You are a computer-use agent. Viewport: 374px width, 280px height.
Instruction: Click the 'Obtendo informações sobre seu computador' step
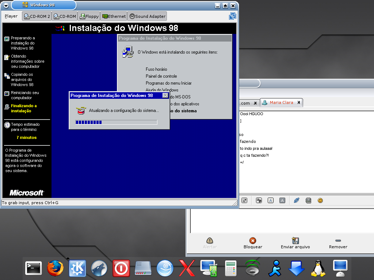tap(27, 61)
